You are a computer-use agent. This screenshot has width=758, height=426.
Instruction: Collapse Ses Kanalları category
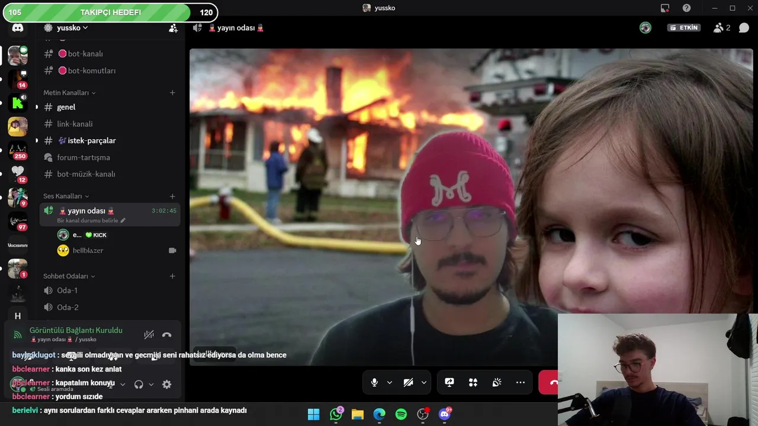(66, 196)
